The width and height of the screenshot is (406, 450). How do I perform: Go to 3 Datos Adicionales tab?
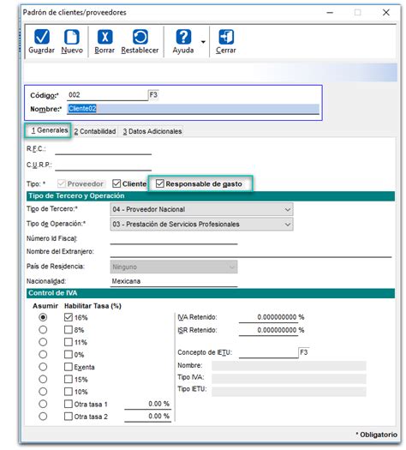(152, 131)
